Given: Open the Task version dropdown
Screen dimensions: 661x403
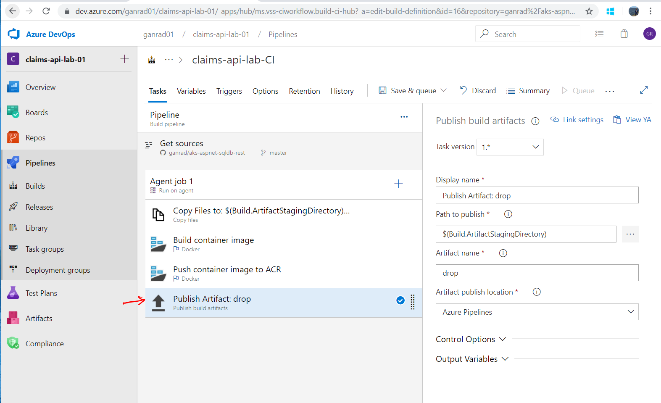Looking at the screenshot, I should point(510,147).
